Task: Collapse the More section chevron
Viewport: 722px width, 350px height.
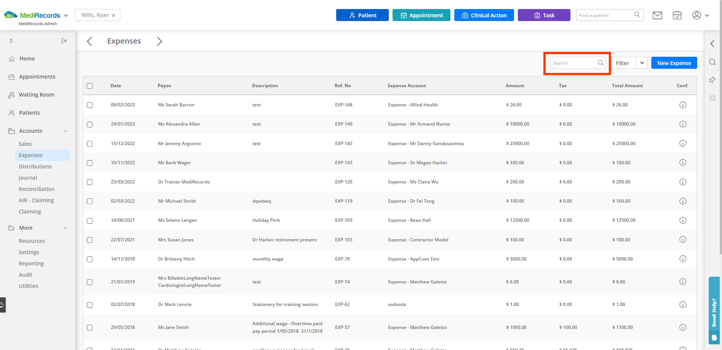Action: click(x=65, y=228)
